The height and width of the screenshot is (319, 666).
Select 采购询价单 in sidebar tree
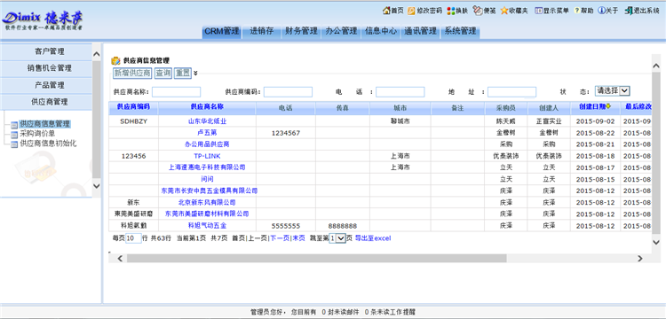37,135
